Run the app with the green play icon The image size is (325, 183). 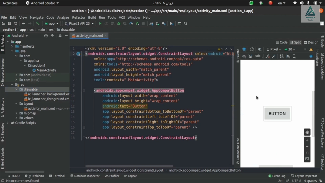click(x=100, y=23)
